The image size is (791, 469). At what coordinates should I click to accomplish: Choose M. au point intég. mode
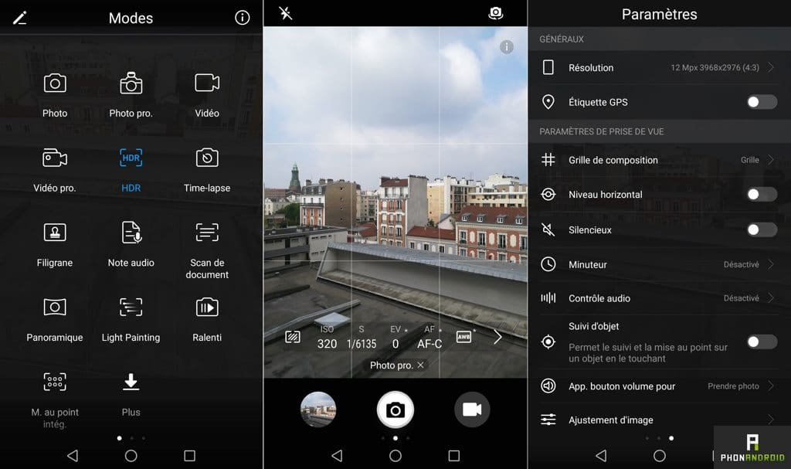[55, 382]
